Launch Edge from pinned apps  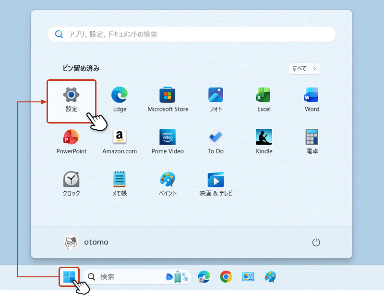(120, 99)
